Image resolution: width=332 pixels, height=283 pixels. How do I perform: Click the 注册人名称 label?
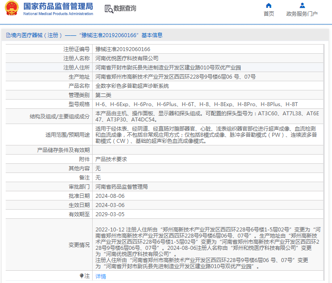pos(76,58)
